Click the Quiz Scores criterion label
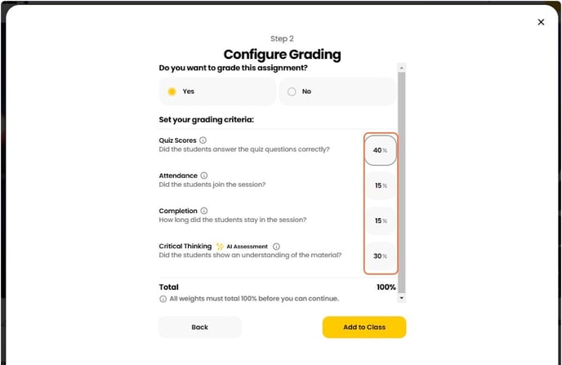Image resolution: width=562 pixels, height=365 pixels. pyautogui.click(x=178, y=140)
